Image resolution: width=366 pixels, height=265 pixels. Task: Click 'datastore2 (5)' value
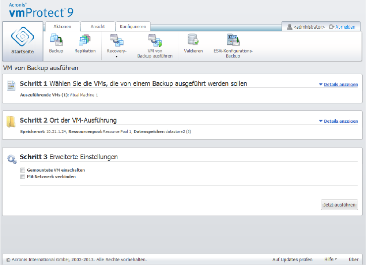(178, 132)
